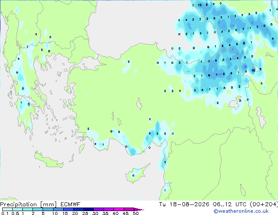The width and height of the screenshot is (278, 215).
Task: Click the legend value '40'
Action: coord(115,213)
